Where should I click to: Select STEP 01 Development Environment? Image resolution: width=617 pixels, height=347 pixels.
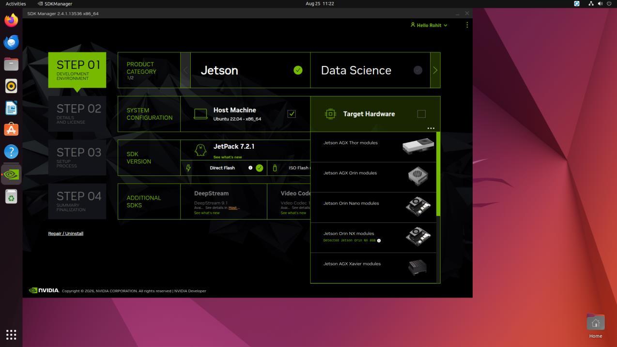[77, 70]
